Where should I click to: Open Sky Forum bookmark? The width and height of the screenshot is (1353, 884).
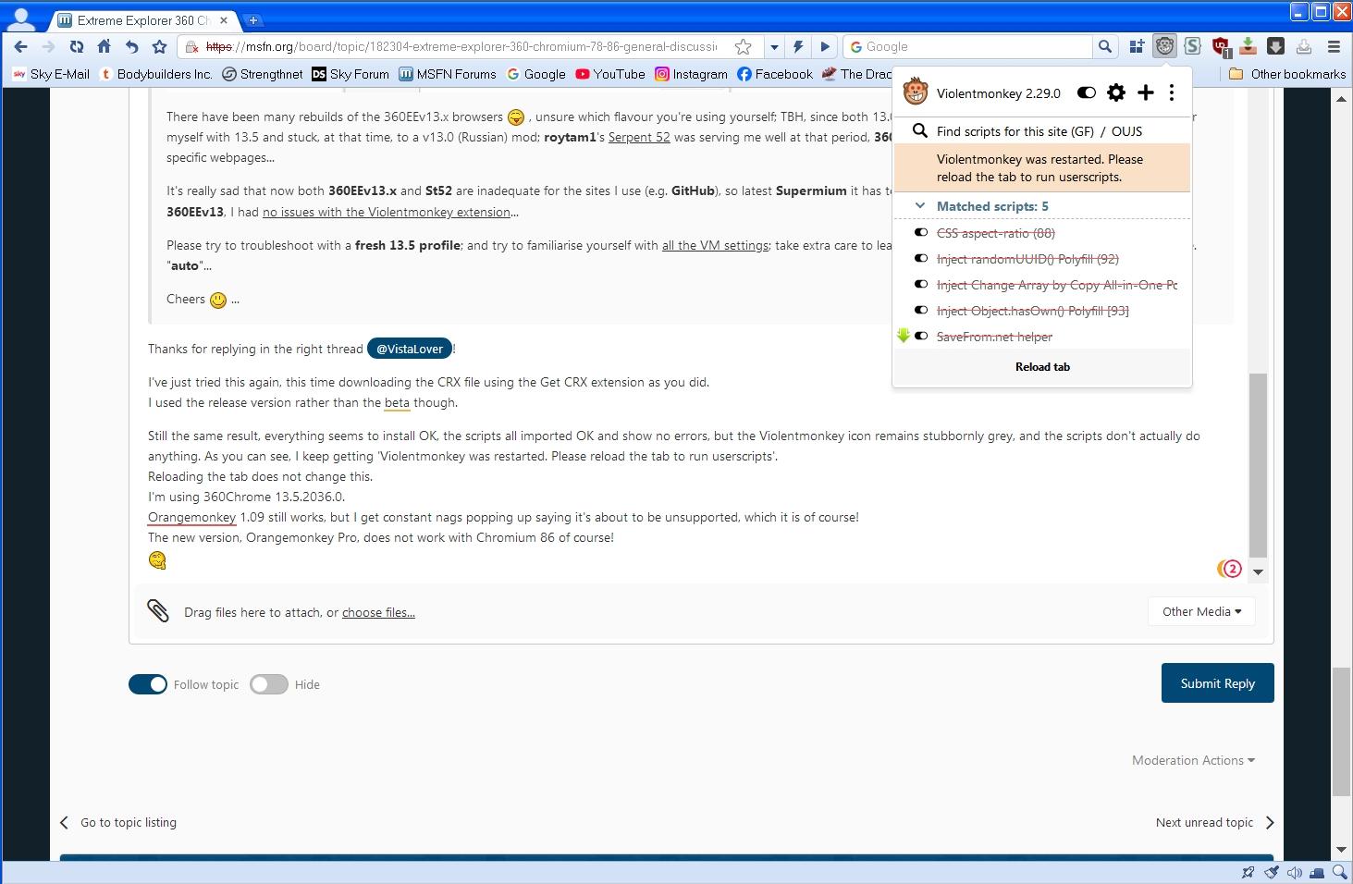pyautogui.click(x=351, y=74)
